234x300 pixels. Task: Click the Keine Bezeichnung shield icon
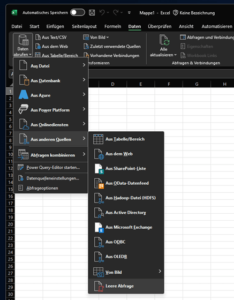[176, 13]
